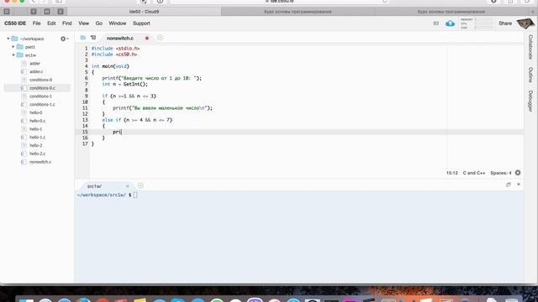Open conditions-1.c in file tree
This screenshot has height=302, width=538.
pyautogui.click(x=42, y=104)
